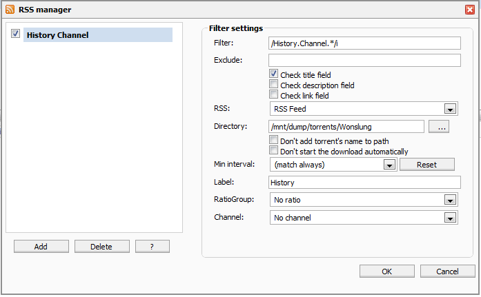
Task: Tick Don't start the download automatically
Action: (x=273, y=151)
